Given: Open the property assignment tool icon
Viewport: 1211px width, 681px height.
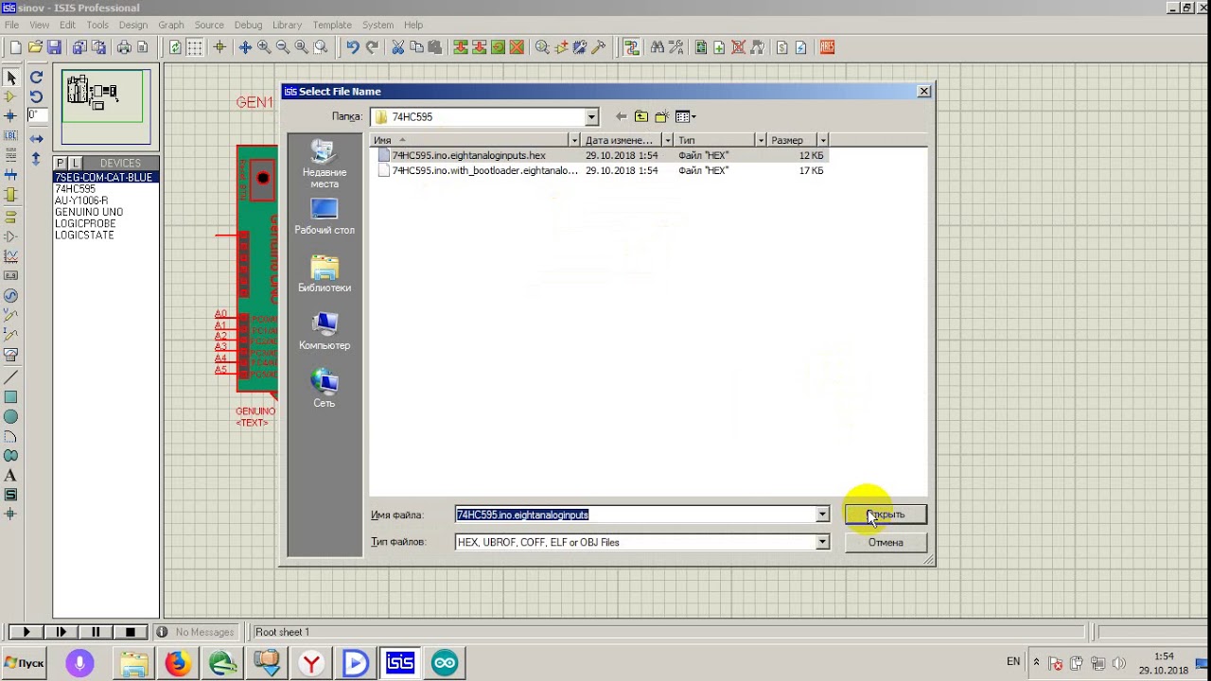Looking at the screenshot, I should coord(676,47).
